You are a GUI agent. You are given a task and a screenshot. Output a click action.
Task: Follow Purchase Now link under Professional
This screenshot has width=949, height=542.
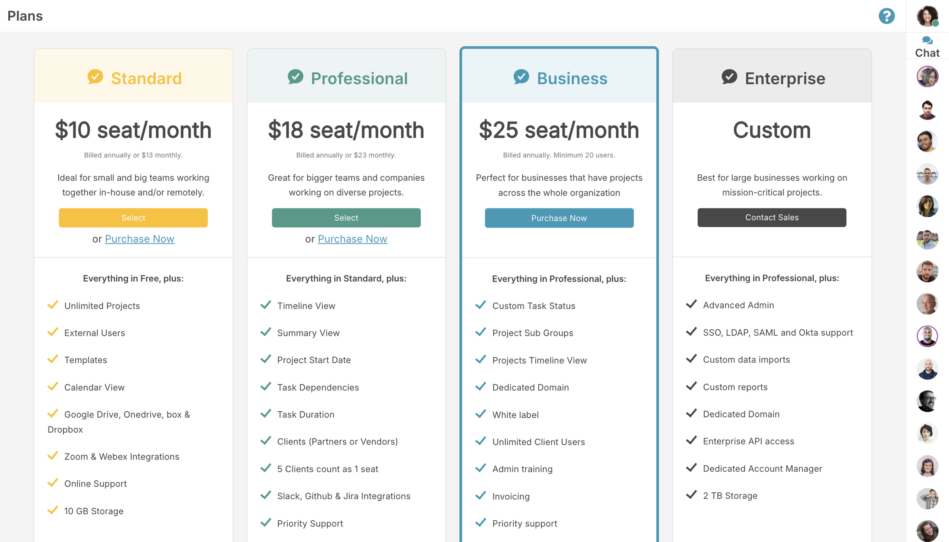352,239
